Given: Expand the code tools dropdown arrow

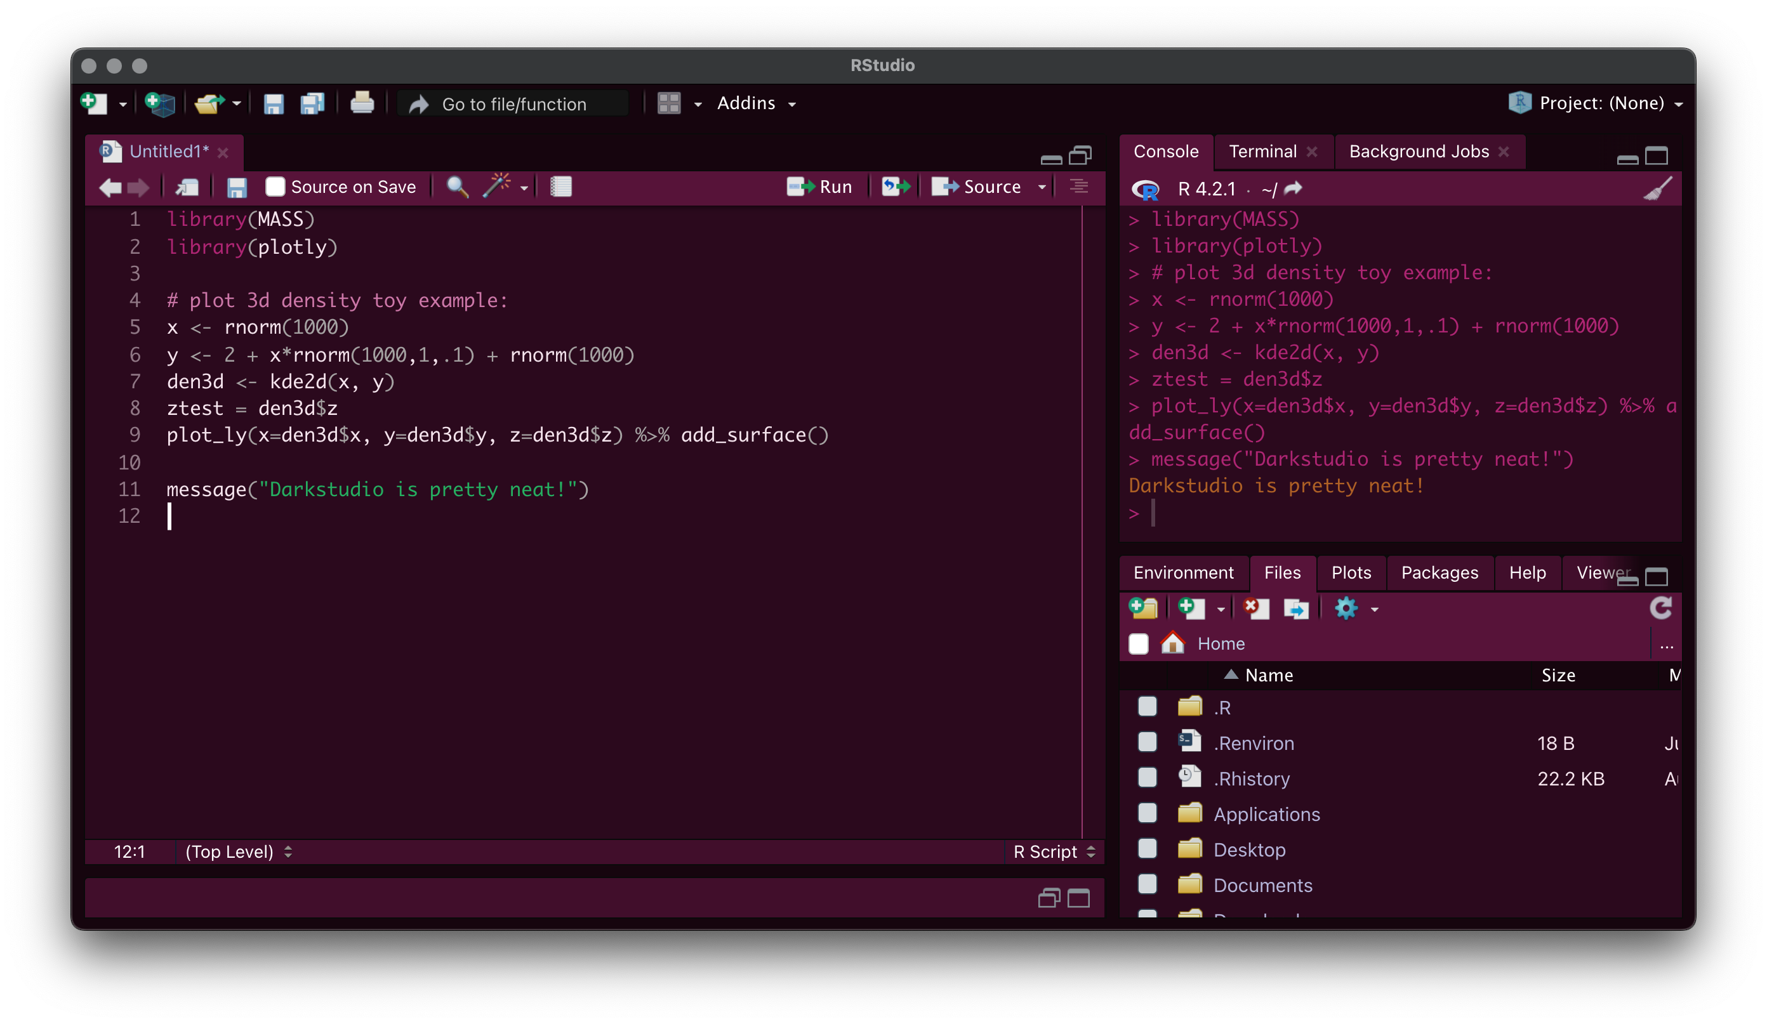Looking at the screenshot, I should (524, 188).
